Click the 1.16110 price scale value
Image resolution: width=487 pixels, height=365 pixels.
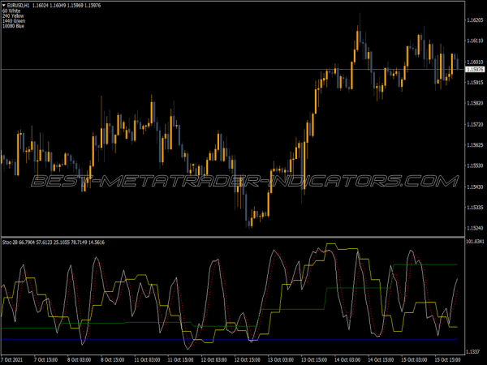pyautogui.click(x=475, y=41)
